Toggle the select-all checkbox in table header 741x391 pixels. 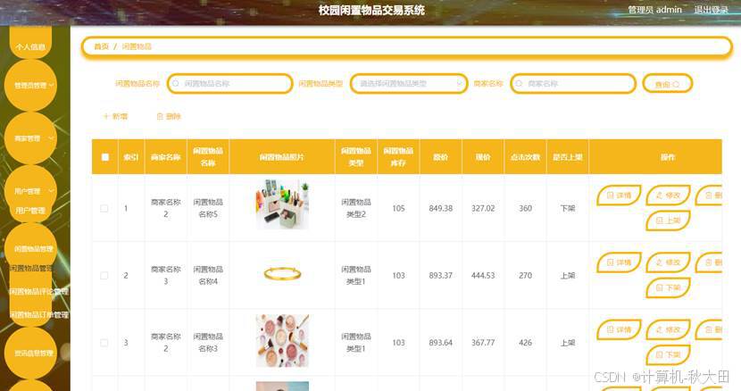pyautogui.click(x=105, y=157)
